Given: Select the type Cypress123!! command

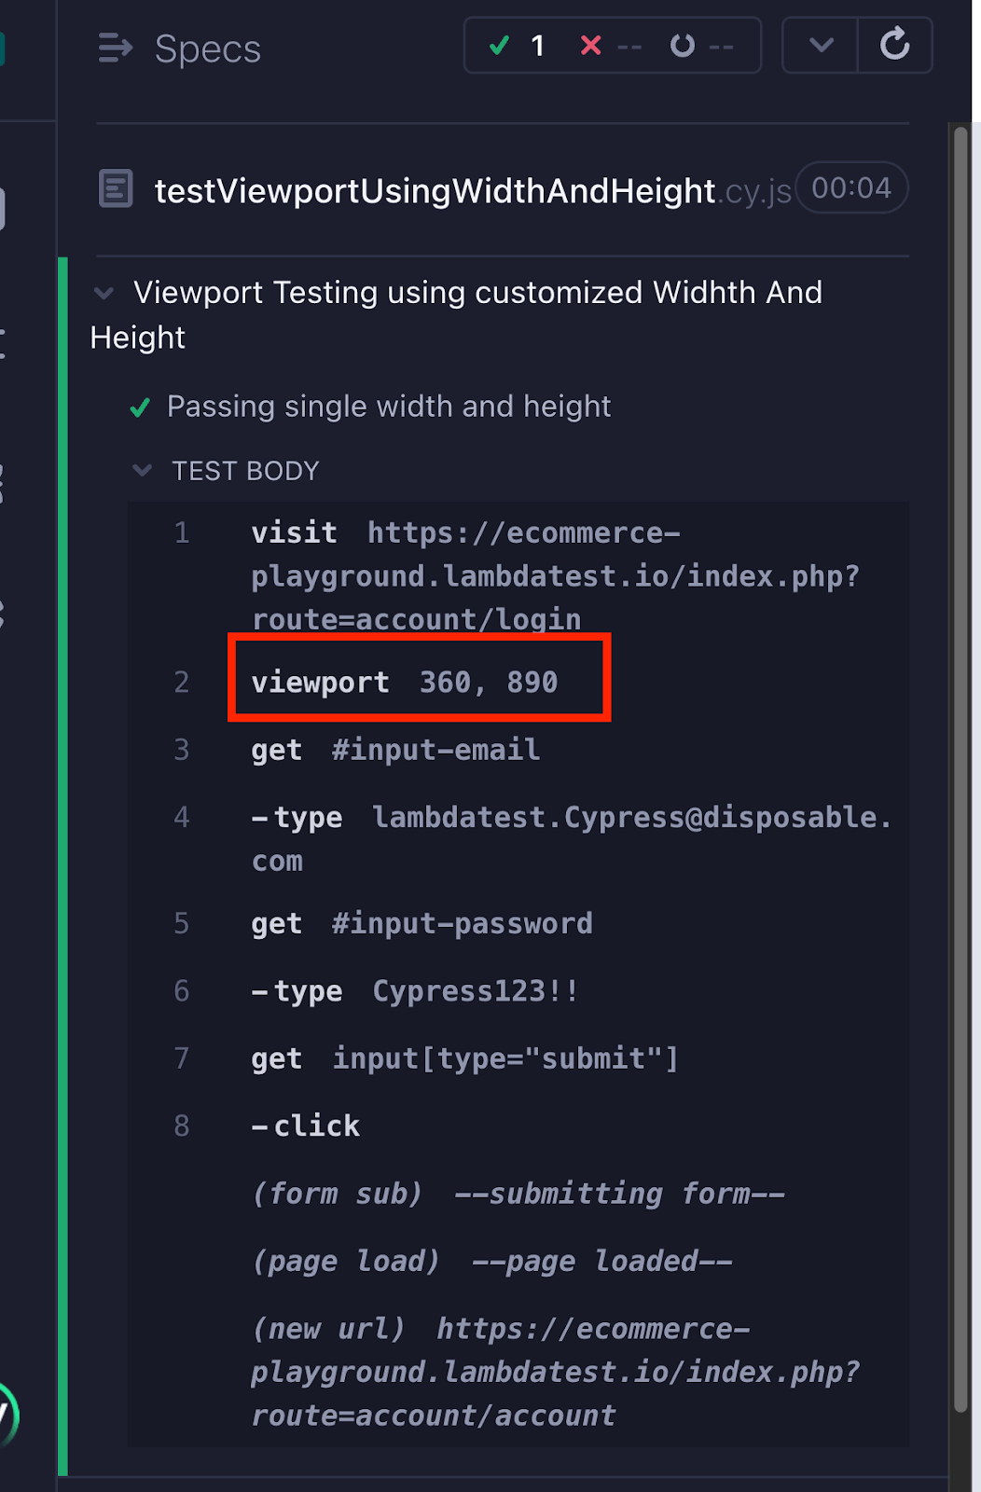Looking at the screenshot, I should 415,990.
